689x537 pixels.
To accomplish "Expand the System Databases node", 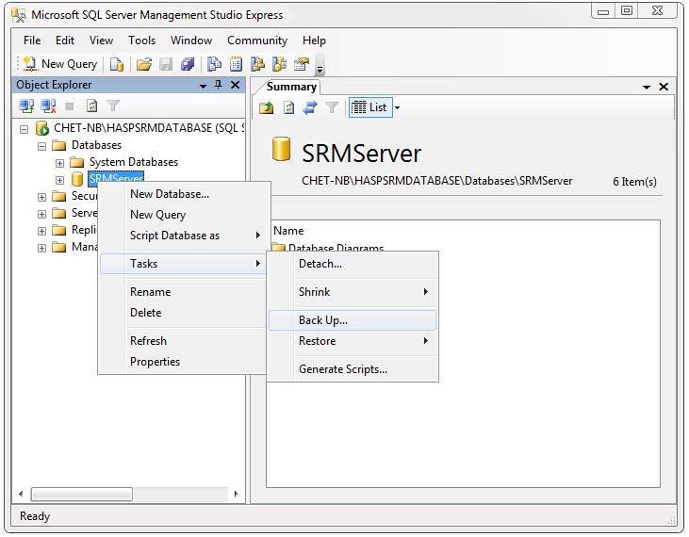I will (59, 163).
